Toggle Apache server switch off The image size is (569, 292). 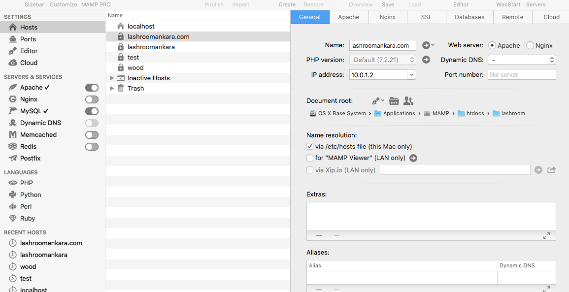(92, 88)
